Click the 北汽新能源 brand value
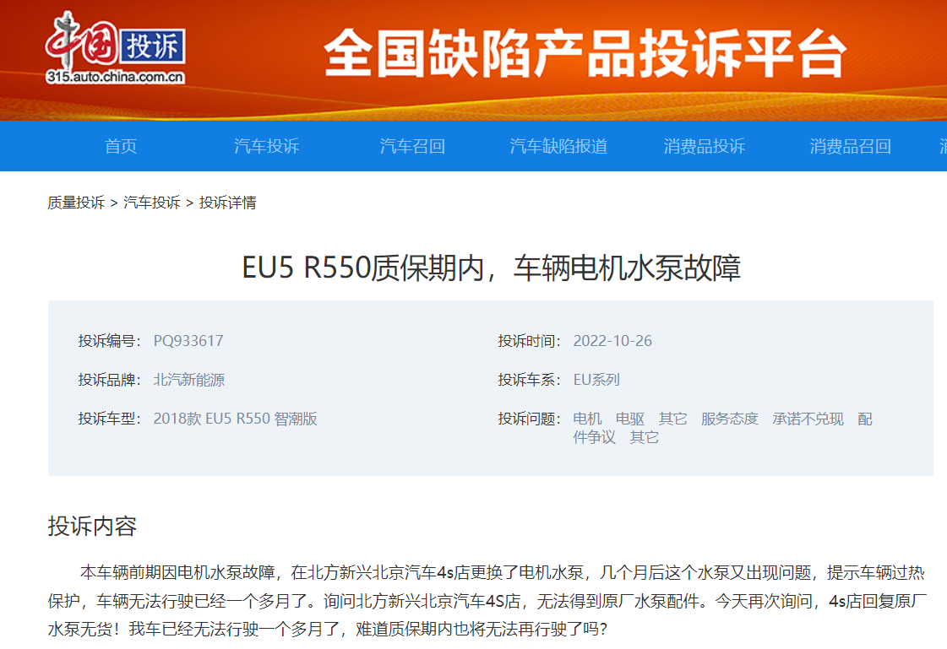Screen dimensions: 947x649 point(189,380)
